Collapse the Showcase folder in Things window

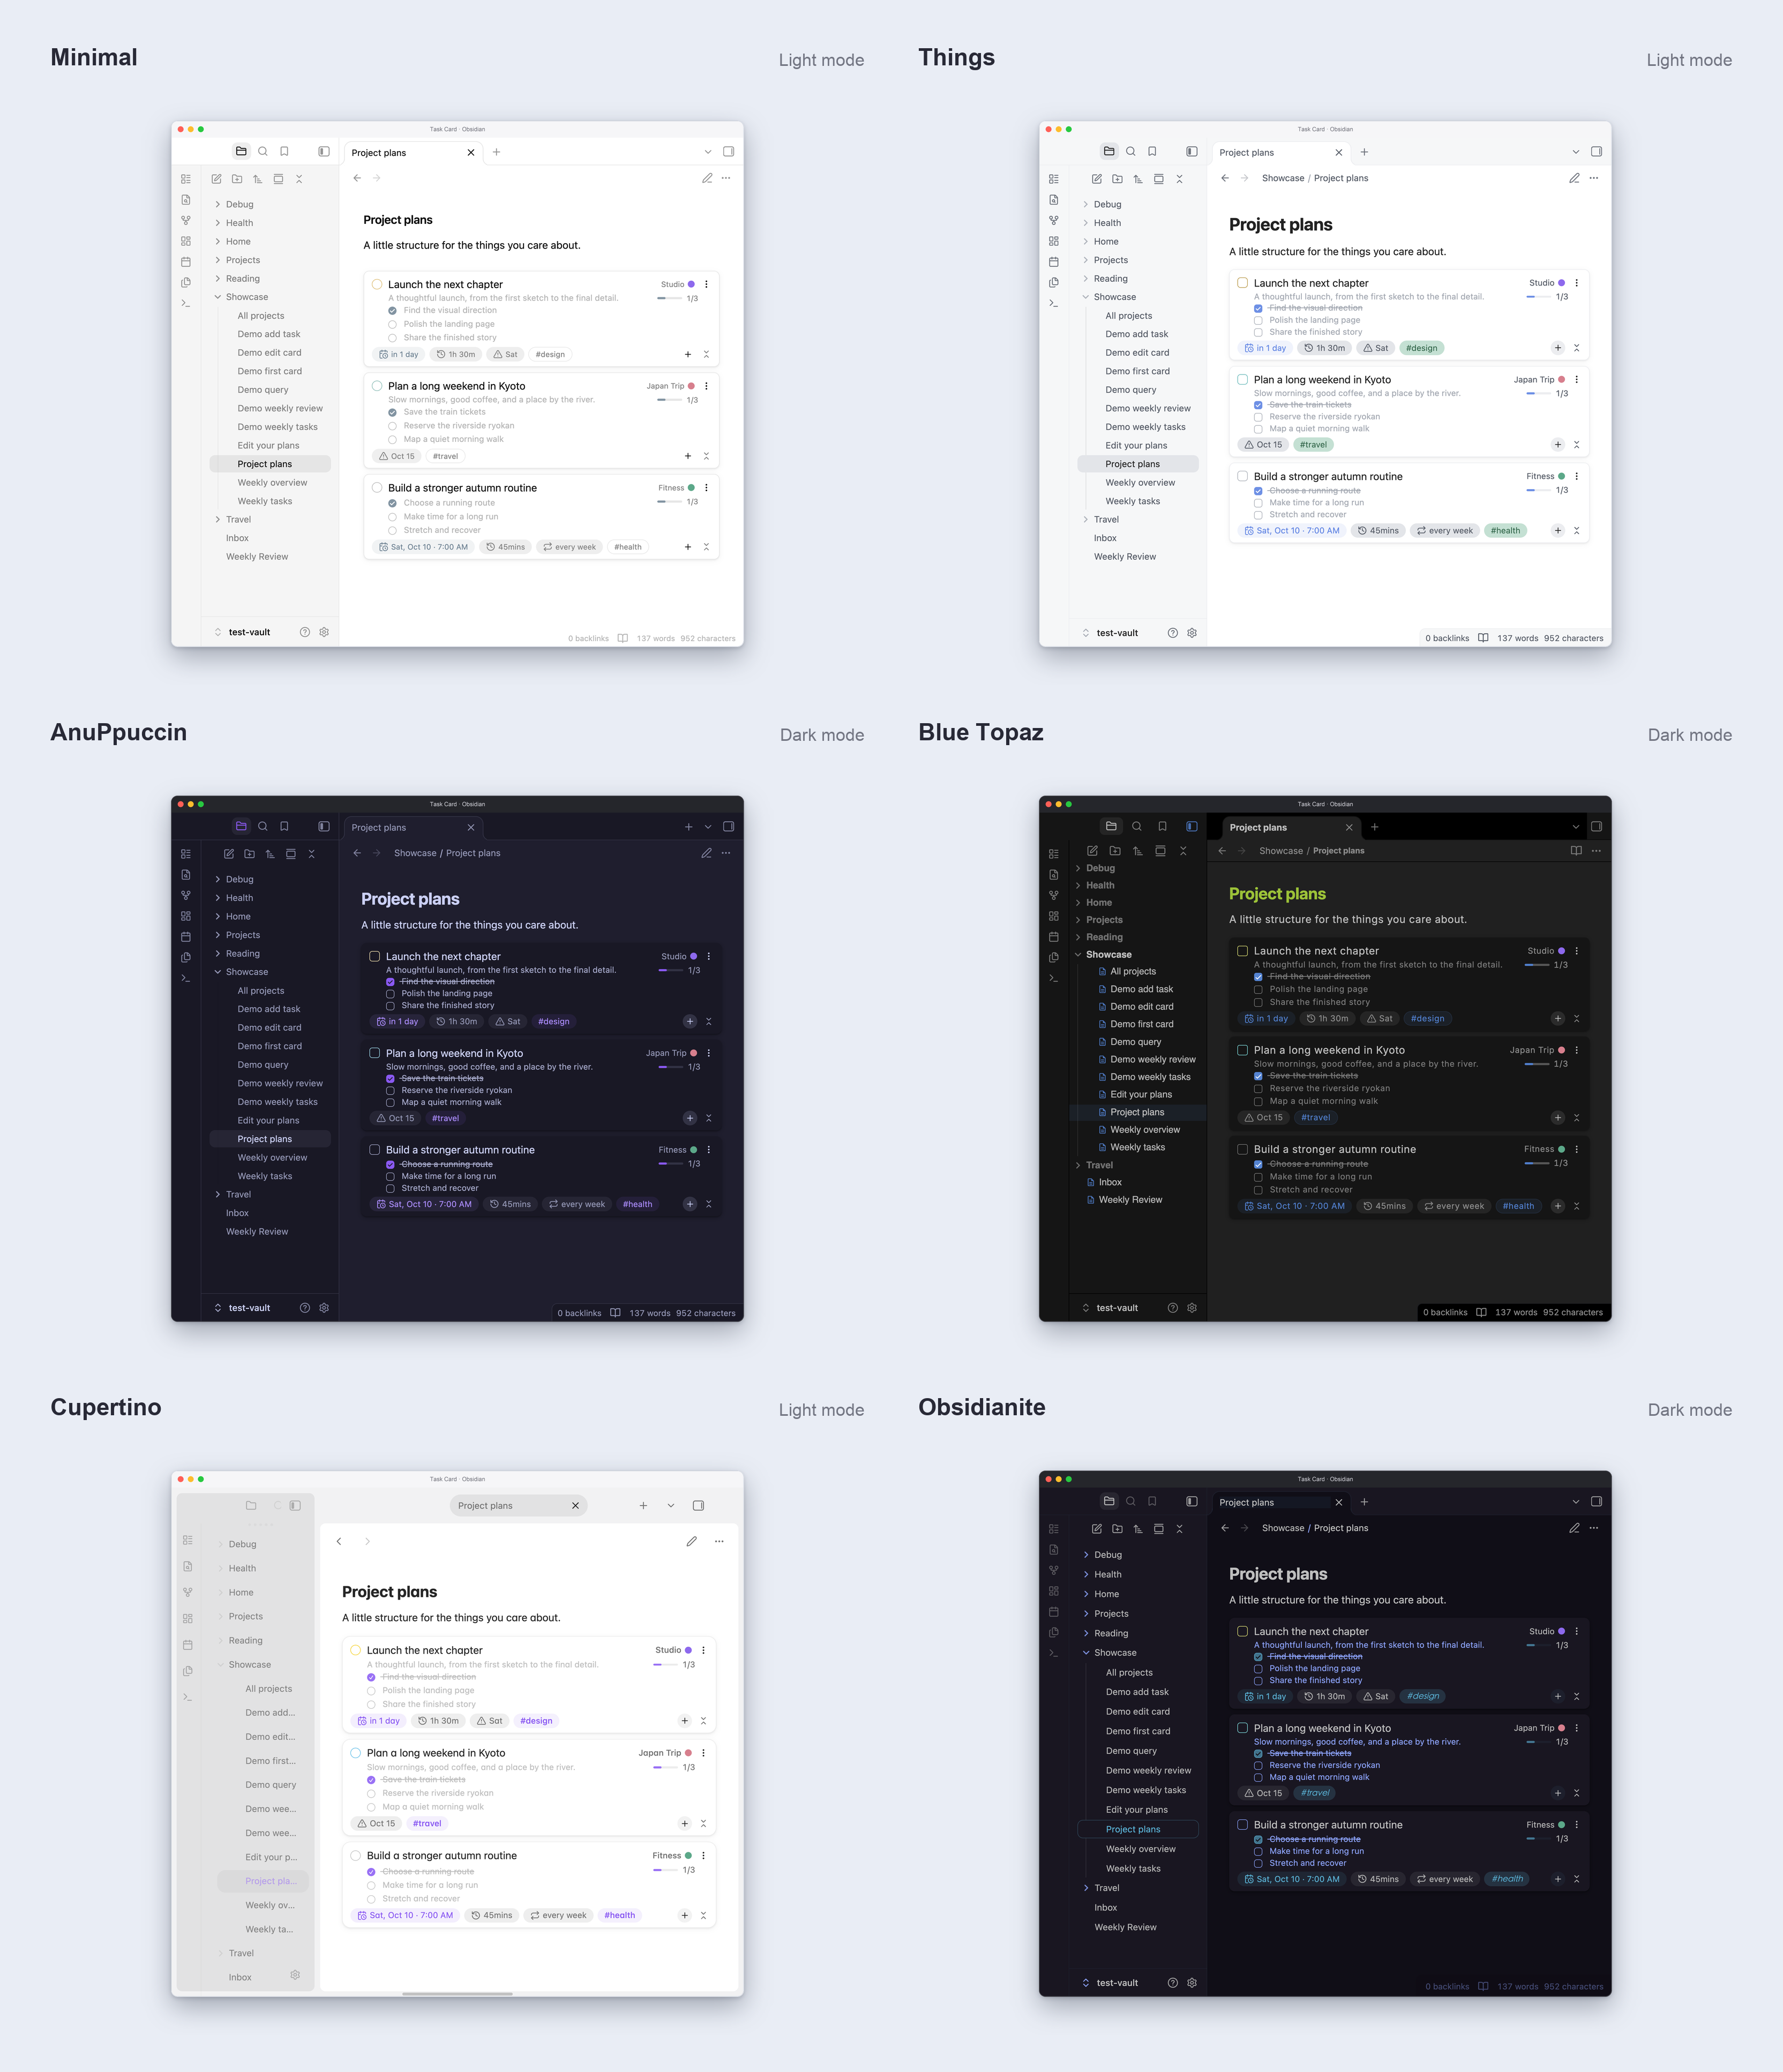(x=1085, y=297)
